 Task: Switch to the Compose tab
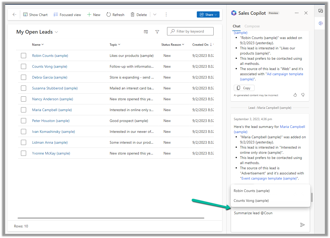(252, 26)
